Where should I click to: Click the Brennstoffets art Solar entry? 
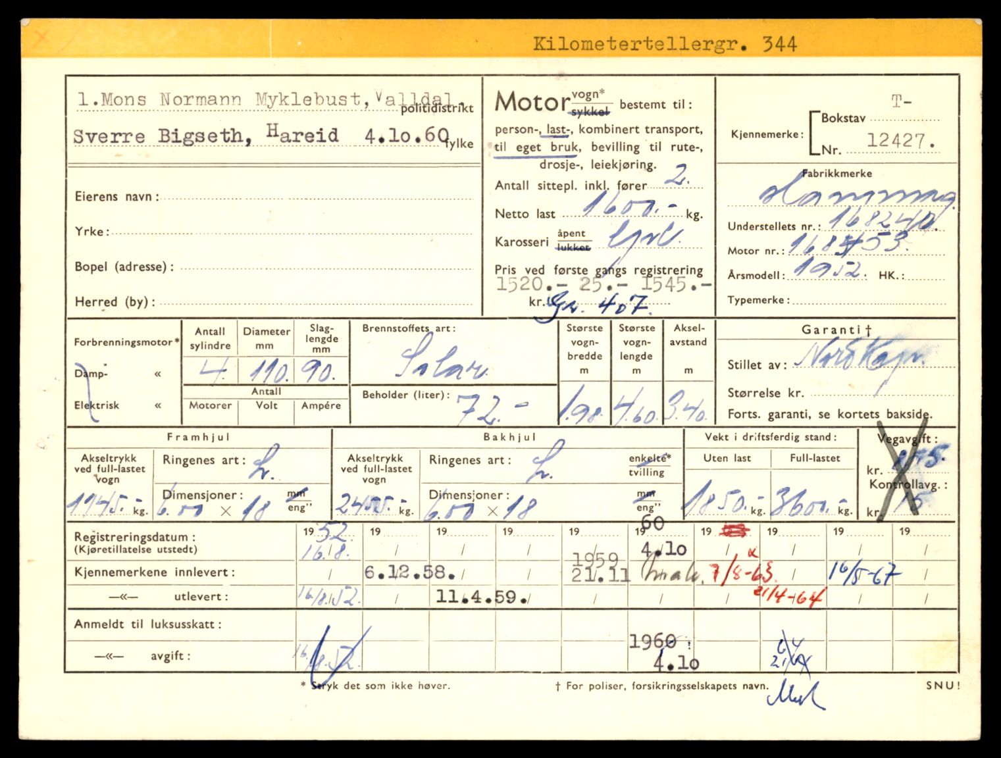coord(442,361)
